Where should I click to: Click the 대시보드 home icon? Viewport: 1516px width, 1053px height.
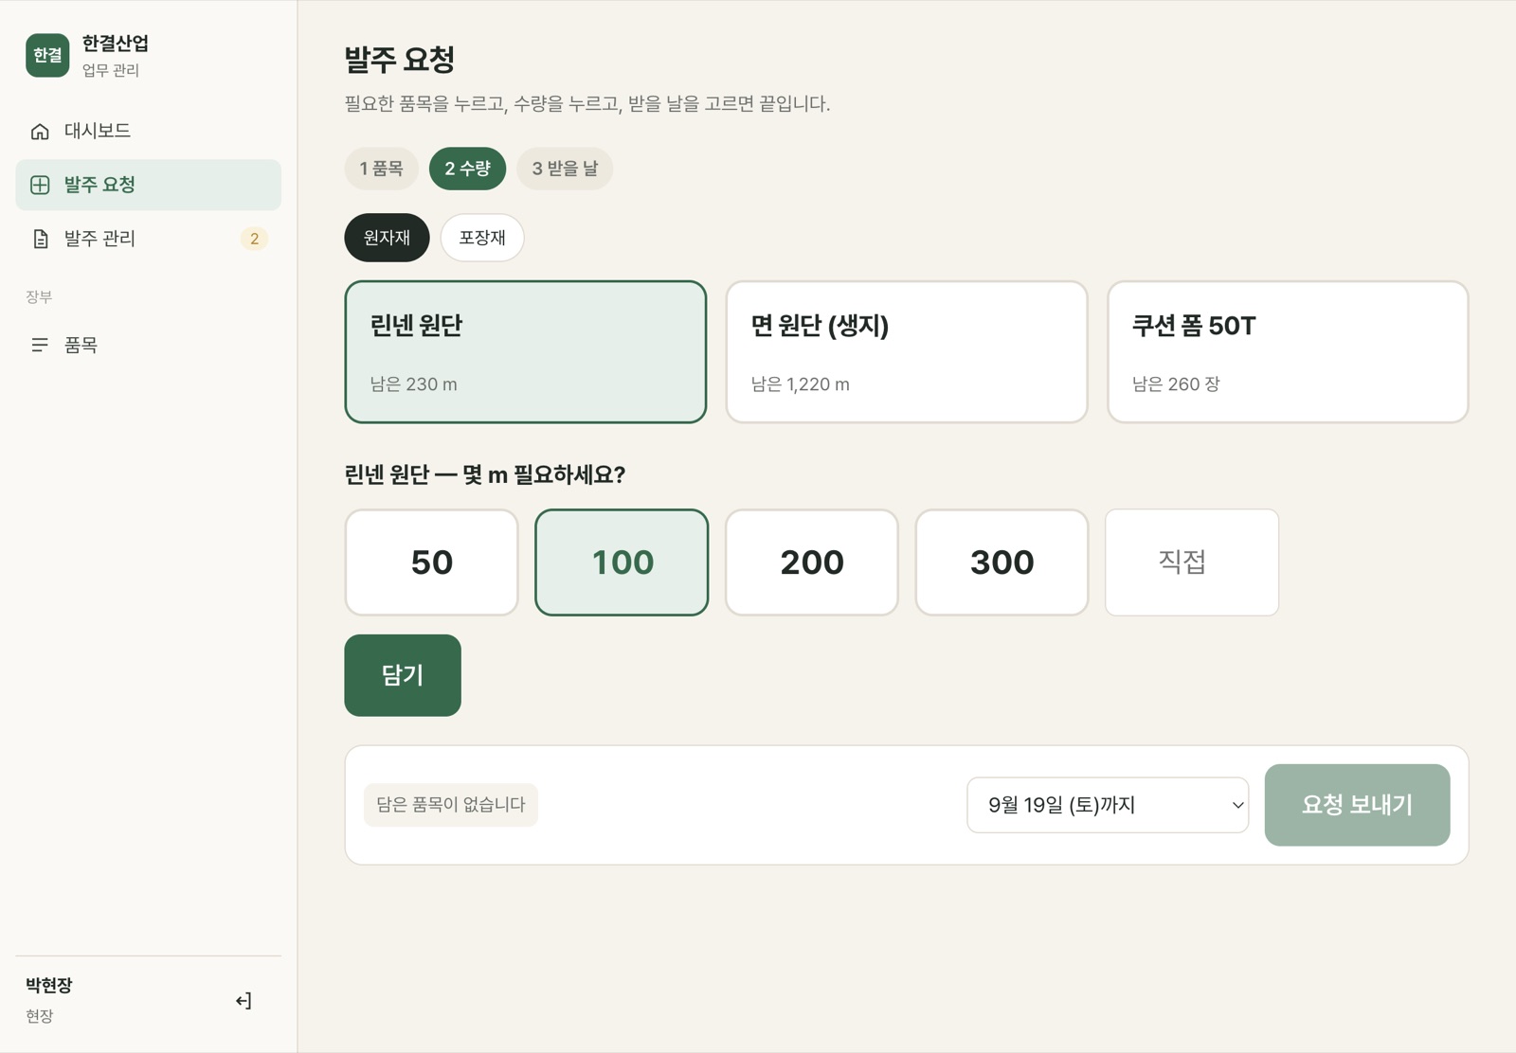click(40, 132)
